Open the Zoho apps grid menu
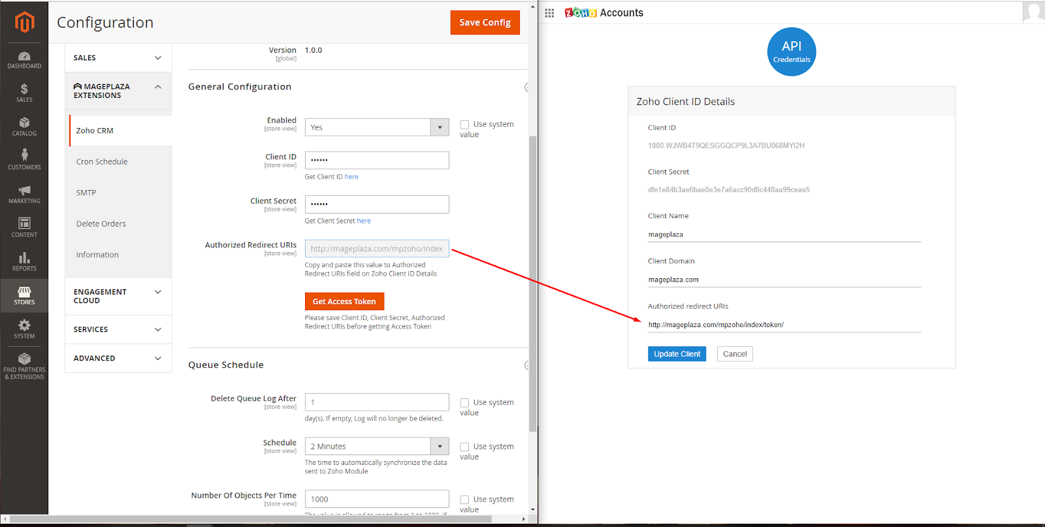1045x527 pixels. 549,13
